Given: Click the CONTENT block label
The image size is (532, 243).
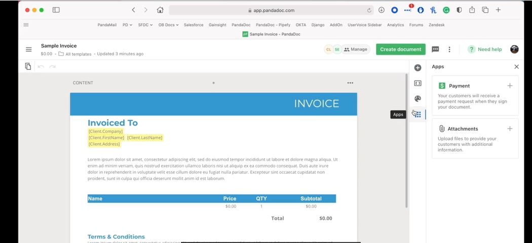Looking at the screenshot, I should point(83,83).
